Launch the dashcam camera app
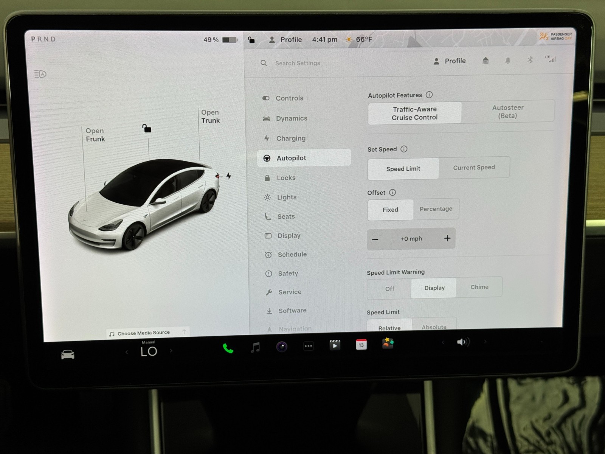The image size is (605, 454). (x=282, y=347)
